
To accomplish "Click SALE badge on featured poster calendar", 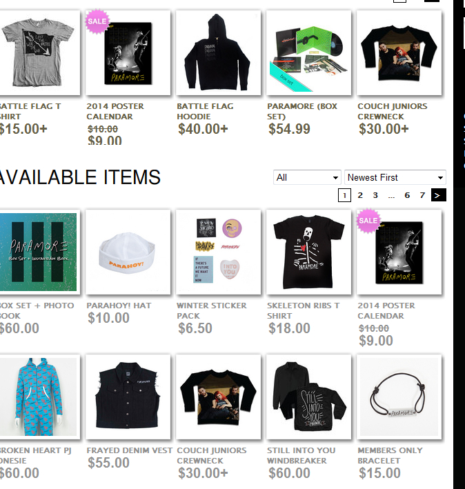I will 97,21.
